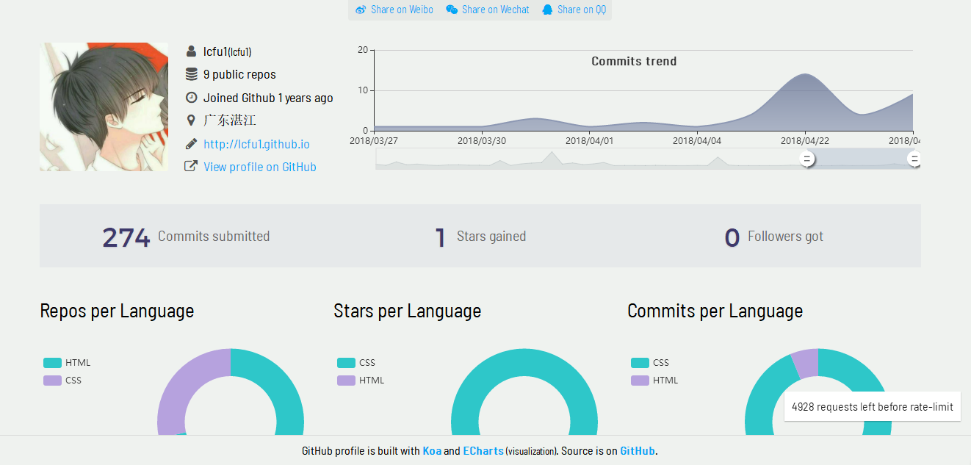Click the database icon beside public repos
971x465 pixels.
point(191,74)
